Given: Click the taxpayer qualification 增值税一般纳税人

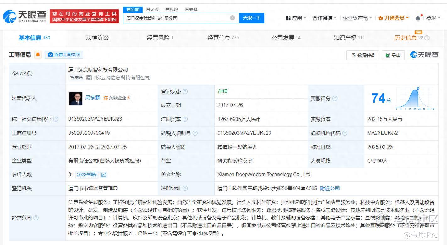Looking at the screenshot, I should (x=237, y=147).
